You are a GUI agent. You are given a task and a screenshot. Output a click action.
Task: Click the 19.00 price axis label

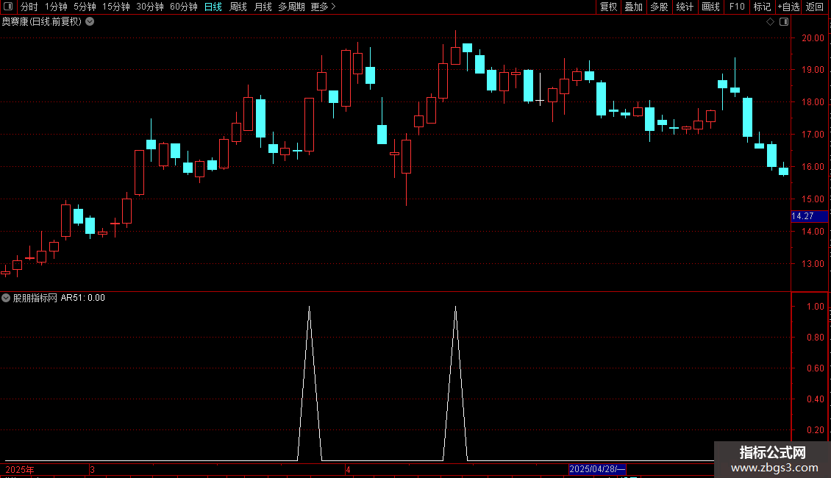813,70
